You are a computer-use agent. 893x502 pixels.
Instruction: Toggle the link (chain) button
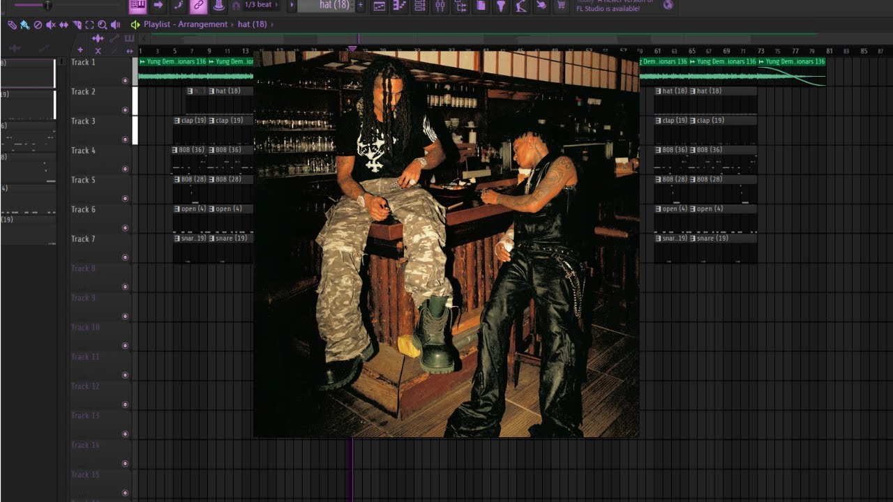pos(199,6)
